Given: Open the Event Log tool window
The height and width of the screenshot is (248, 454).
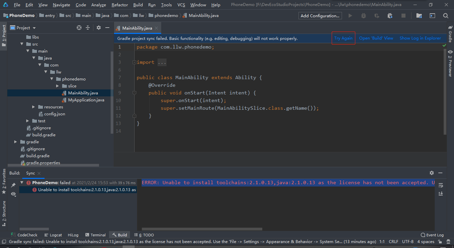Looking at the screenshot, I should click(x=432, y=235).
